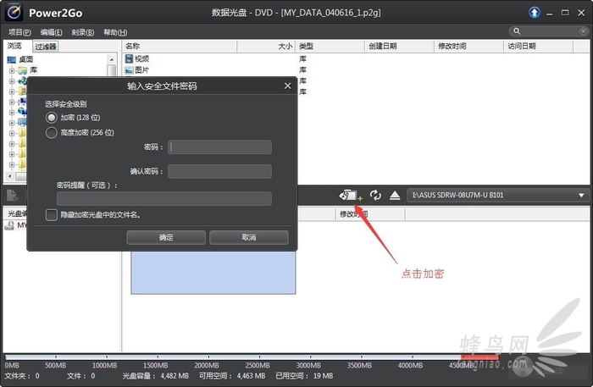Expand the 库 tree node

[12, 70]
